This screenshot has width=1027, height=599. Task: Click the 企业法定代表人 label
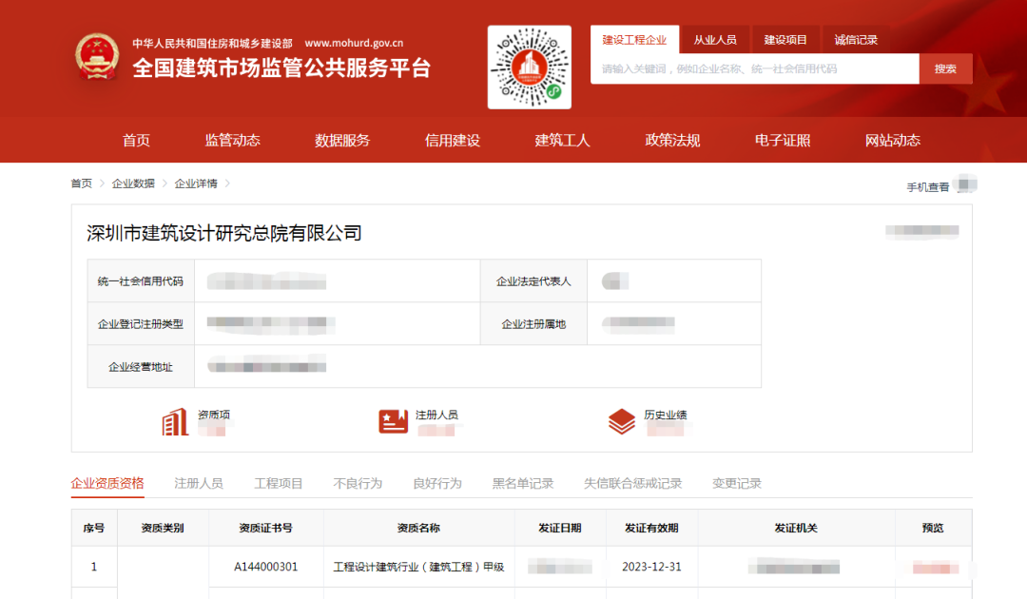click(533, 281)
